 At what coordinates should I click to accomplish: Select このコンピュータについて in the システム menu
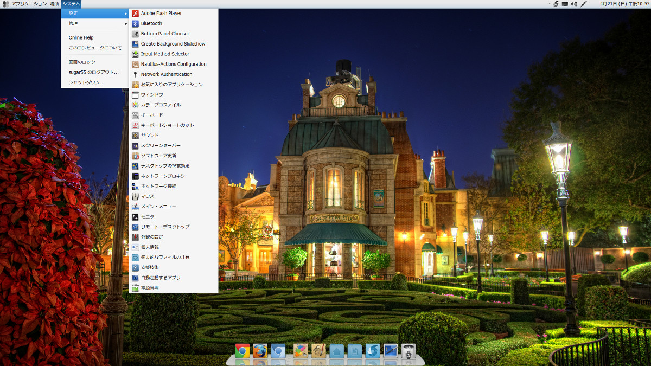tap(95, 48)
